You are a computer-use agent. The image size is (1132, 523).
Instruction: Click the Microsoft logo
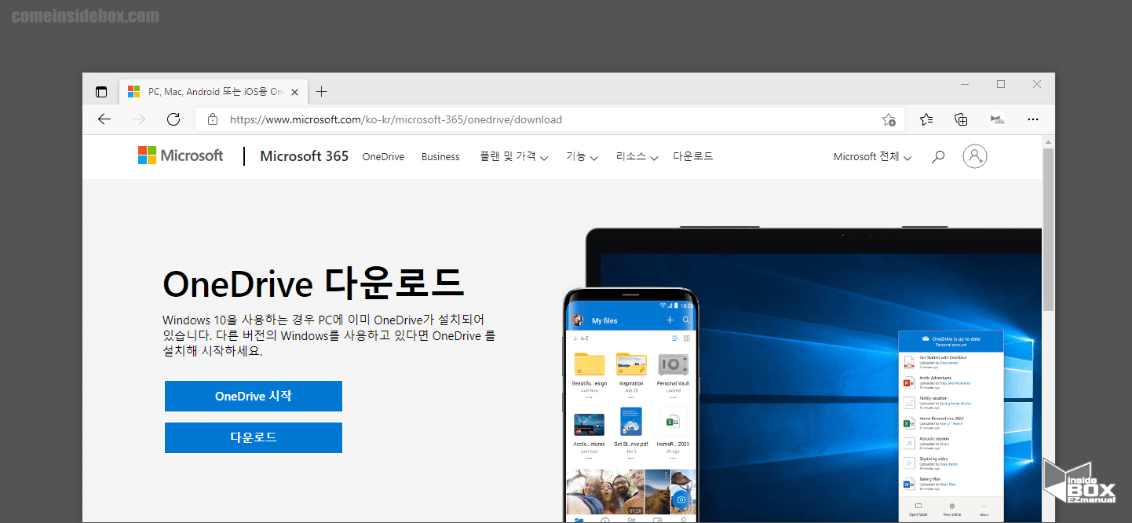[181, 155]
